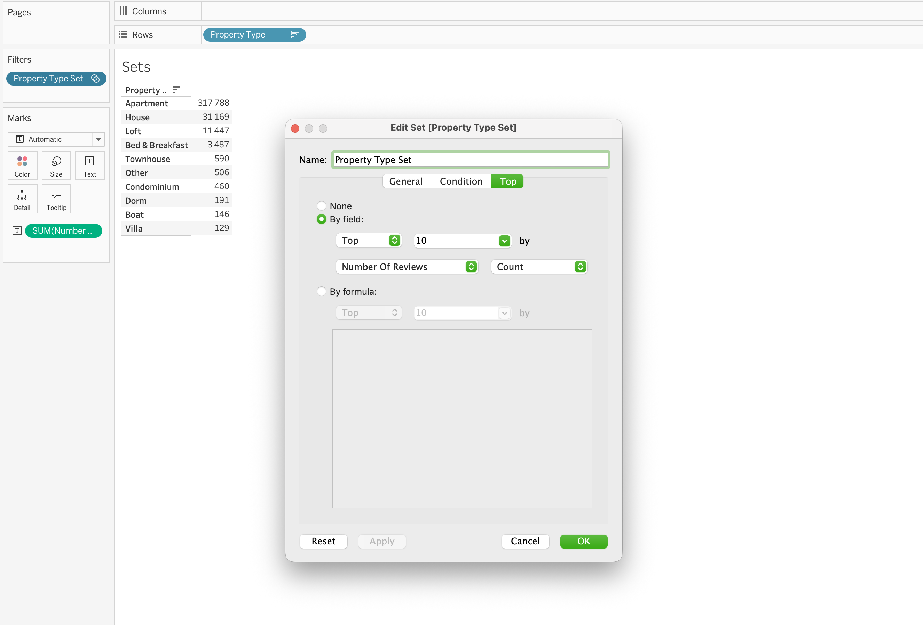Click set icon on Property Type Set filter
923x625 pixels.
pos(95,79)
